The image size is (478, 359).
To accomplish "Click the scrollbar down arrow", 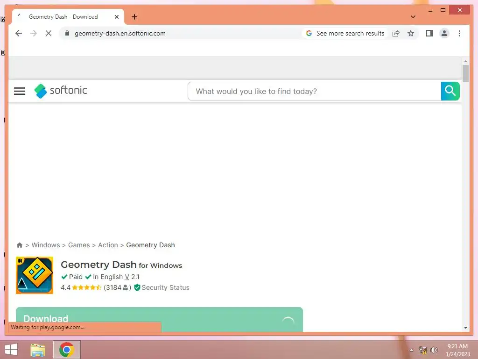I will 465,328.
